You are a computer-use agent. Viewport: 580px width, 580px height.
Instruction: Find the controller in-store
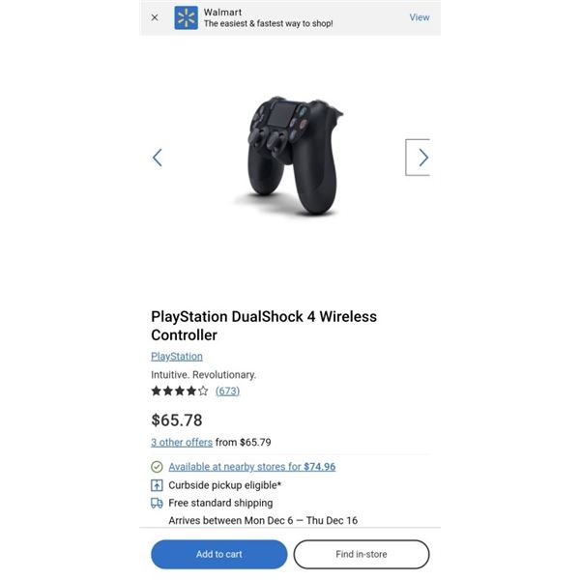point(362,554)
